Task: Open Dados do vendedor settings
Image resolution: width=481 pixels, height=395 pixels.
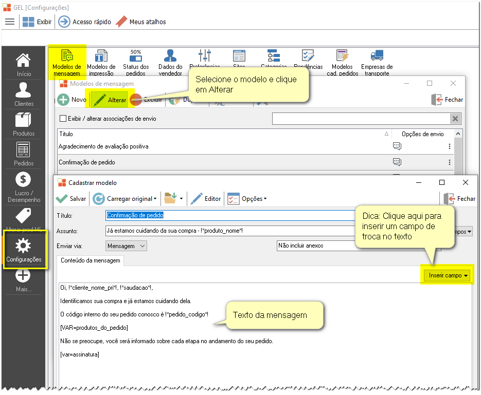Action: (x=170, y=63)
